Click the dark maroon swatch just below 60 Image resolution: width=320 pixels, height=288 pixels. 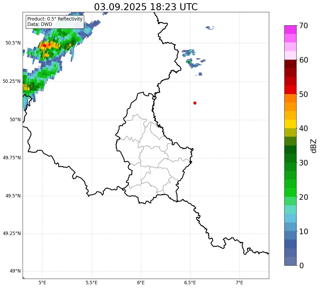coord(290,64)
